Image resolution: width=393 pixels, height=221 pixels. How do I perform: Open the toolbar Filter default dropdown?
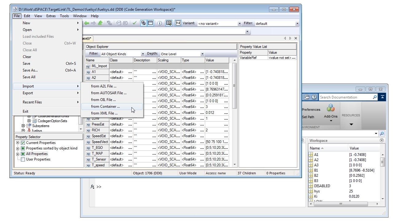click(x=297, y=24)
